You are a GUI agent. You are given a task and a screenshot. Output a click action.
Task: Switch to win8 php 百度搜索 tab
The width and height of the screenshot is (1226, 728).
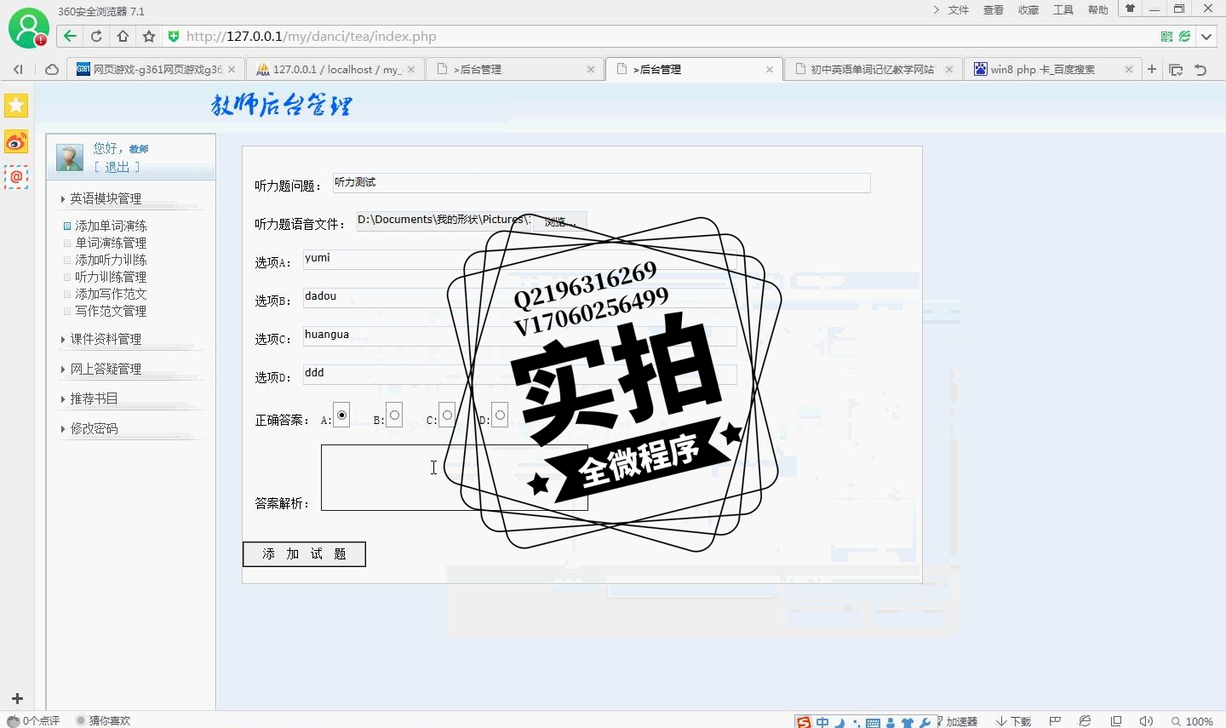point(1053,69)
